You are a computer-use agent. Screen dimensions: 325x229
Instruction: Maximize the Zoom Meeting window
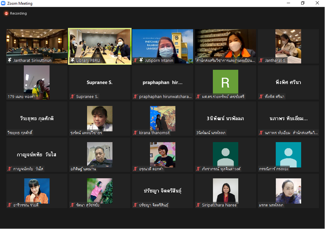coord(303,3)
